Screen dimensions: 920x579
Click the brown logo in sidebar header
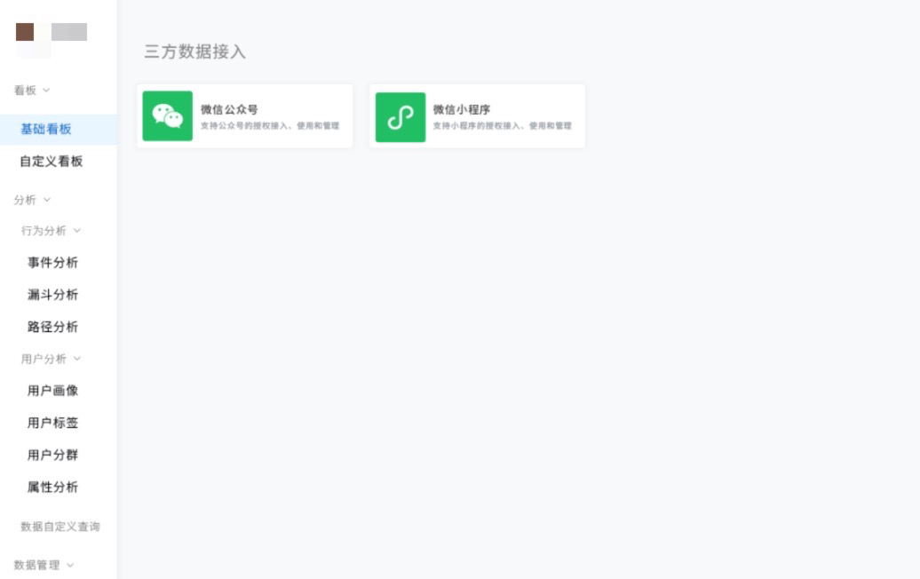25,32
